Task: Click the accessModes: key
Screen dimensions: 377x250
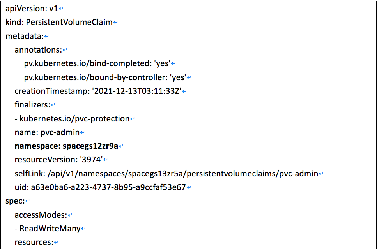Action: (x=41, y=215)
